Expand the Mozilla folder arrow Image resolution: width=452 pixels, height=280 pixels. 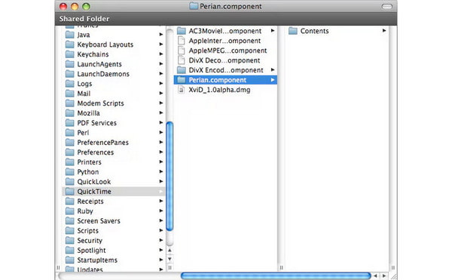tap(161, 113)
